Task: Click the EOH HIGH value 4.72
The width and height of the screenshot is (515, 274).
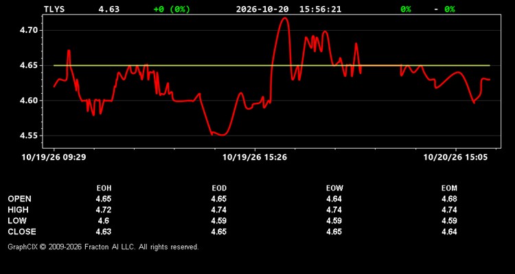Action: [104, 210]
